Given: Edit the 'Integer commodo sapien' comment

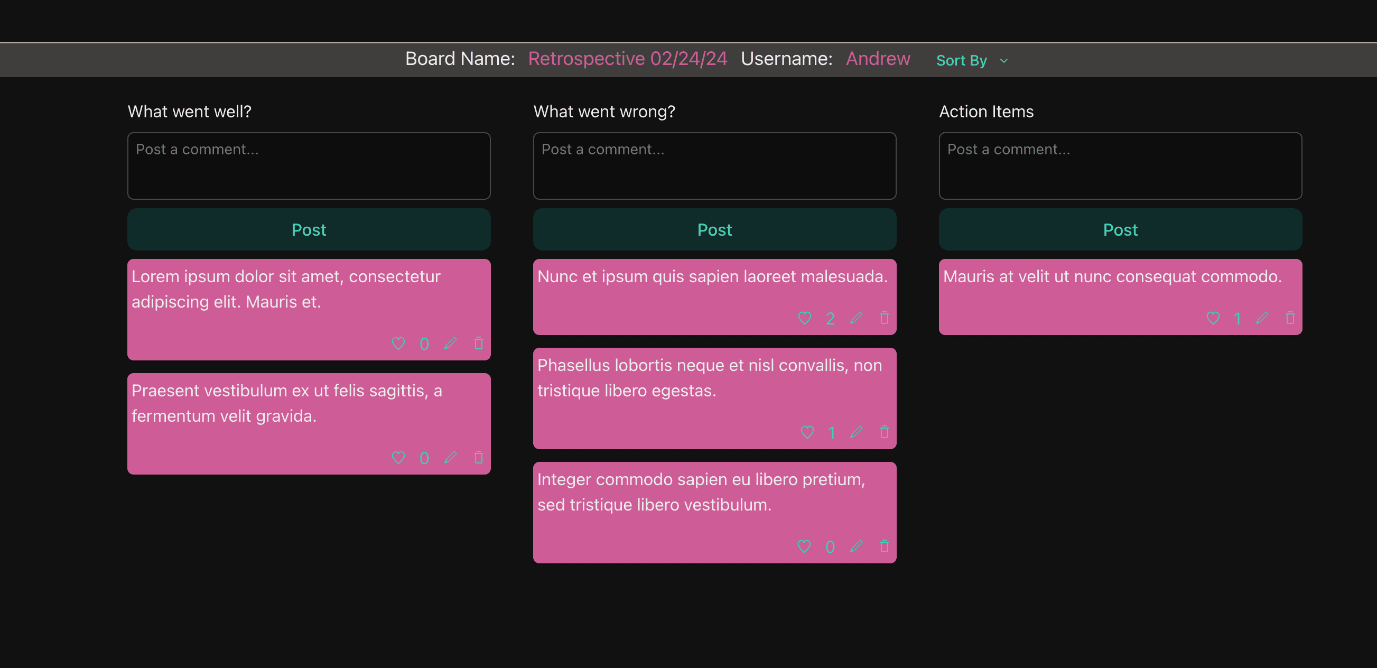Looking at the screenshot, I should click(x=857, y=546).
